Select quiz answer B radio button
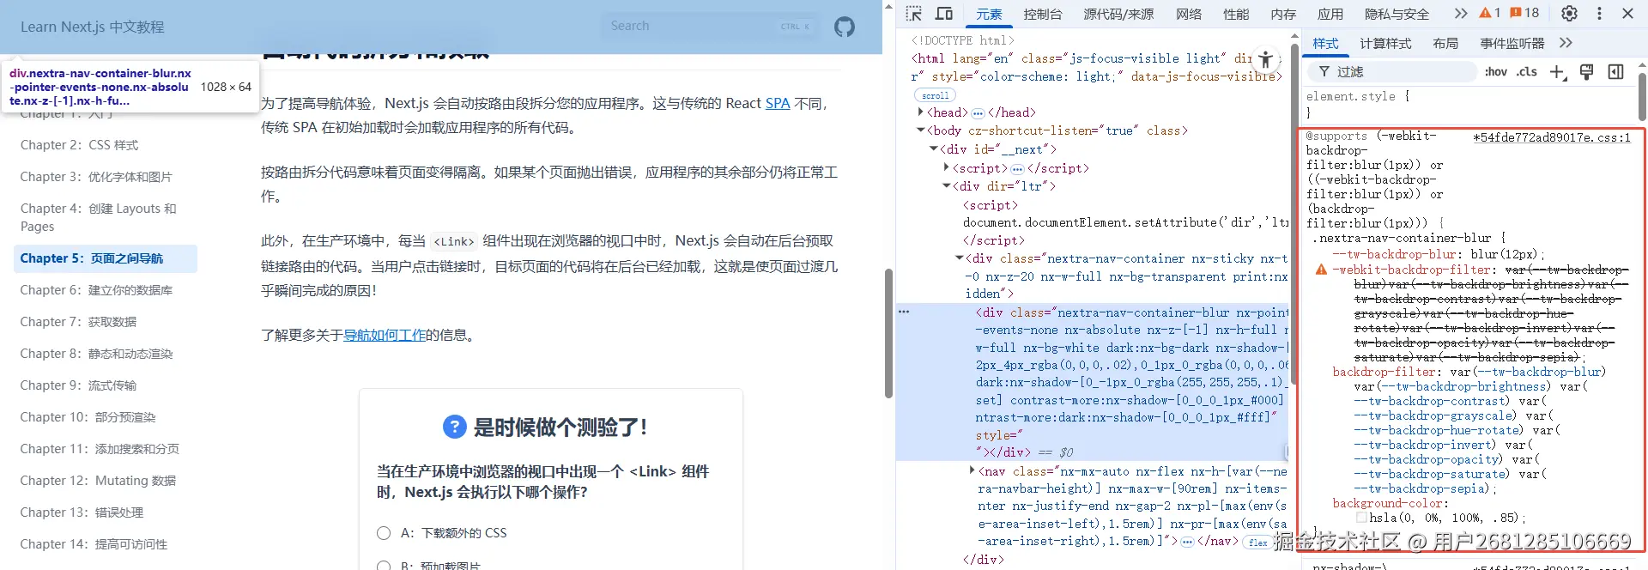Screen dimensions: 1648x570 (384, 566)
